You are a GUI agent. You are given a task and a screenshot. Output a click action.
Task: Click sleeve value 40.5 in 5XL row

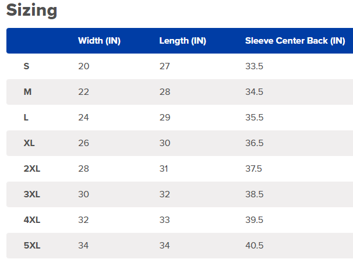[x=254, y=246]
